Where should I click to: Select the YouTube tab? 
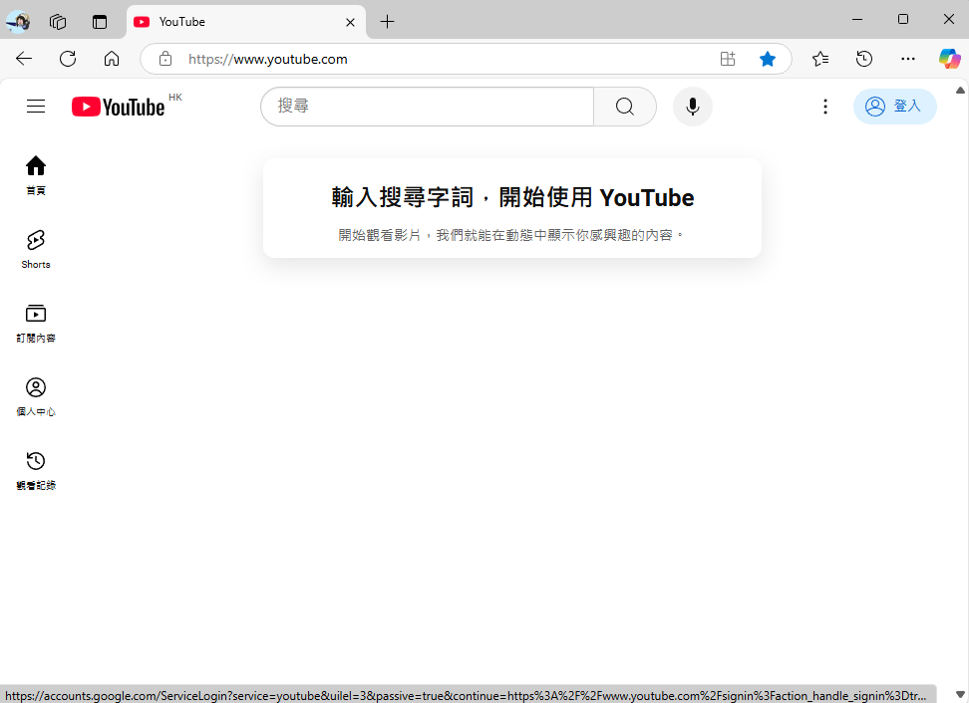point(246,22)
